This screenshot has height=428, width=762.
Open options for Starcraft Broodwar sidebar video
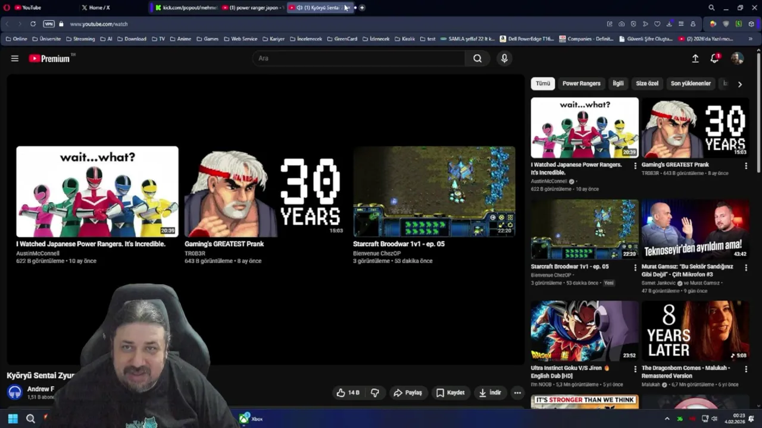coord(635,267)
